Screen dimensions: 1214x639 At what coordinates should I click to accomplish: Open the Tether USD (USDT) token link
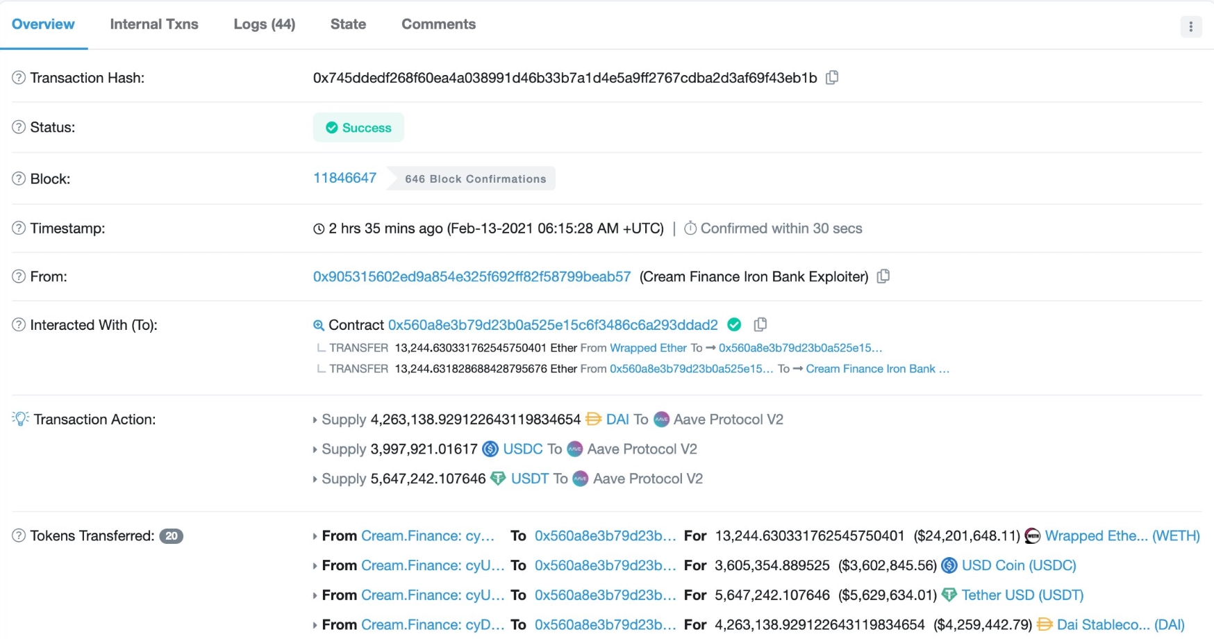[1022, 595]
